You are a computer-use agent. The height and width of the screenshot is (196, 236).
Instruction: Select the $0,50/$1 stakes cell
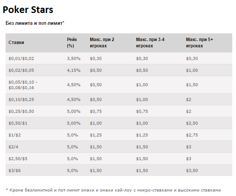coord(17,123)
